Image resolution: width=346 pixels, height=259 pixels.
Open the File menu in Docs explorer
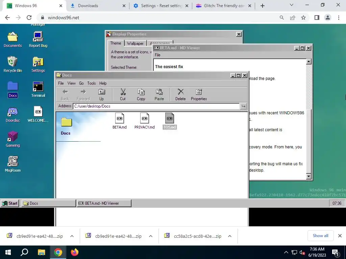[61, 83]
